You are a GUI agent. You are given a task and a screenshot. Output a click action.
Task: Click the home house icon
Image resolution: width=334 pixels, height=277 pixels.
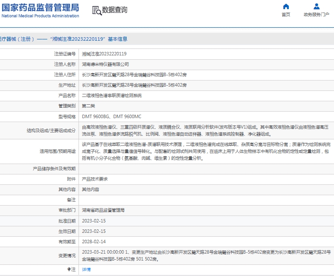tap(286, 6)
